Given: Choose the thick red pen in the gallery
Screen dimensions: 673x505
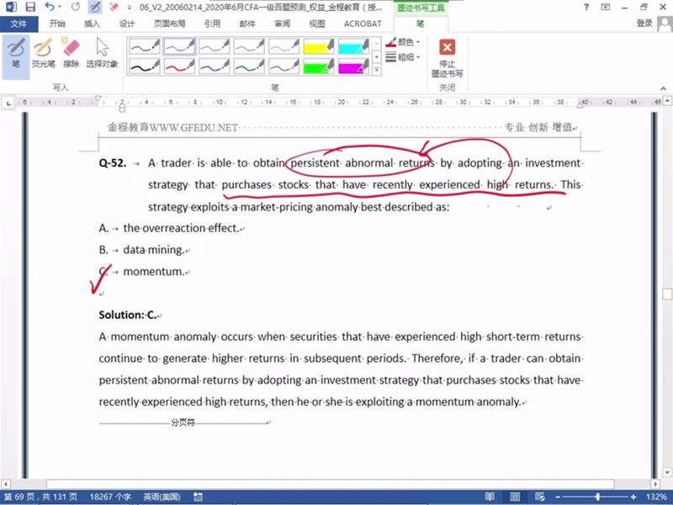Looking at the screenshot, I should point(179,66).
